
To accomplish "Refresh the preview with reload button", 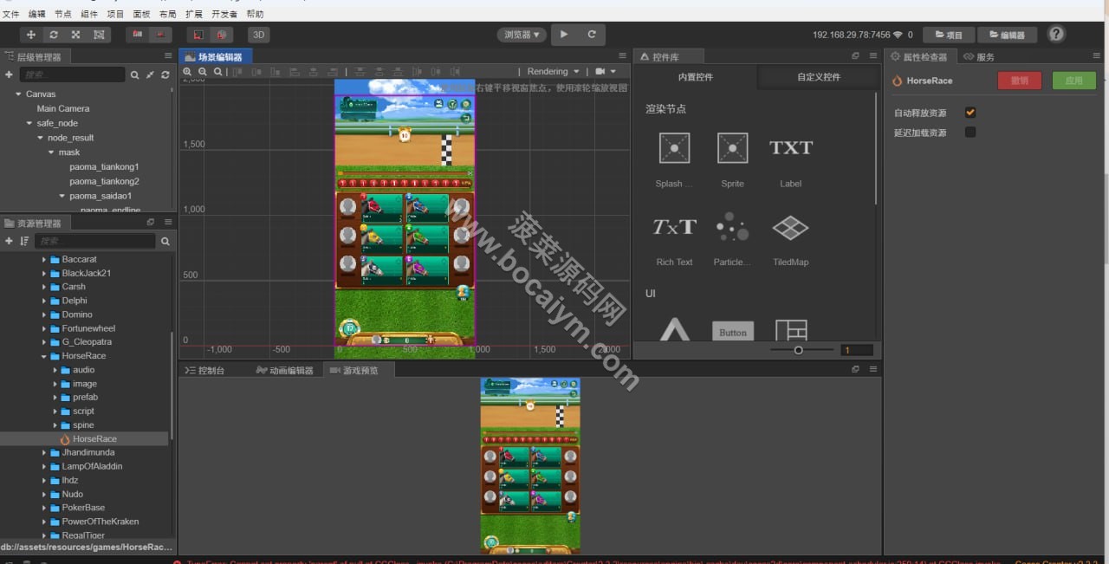I will [592, 35].
